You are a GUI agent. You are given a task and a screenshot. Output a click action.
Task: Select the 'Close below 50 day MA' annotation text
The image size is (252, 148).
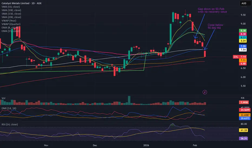click(x=215, y=26)
